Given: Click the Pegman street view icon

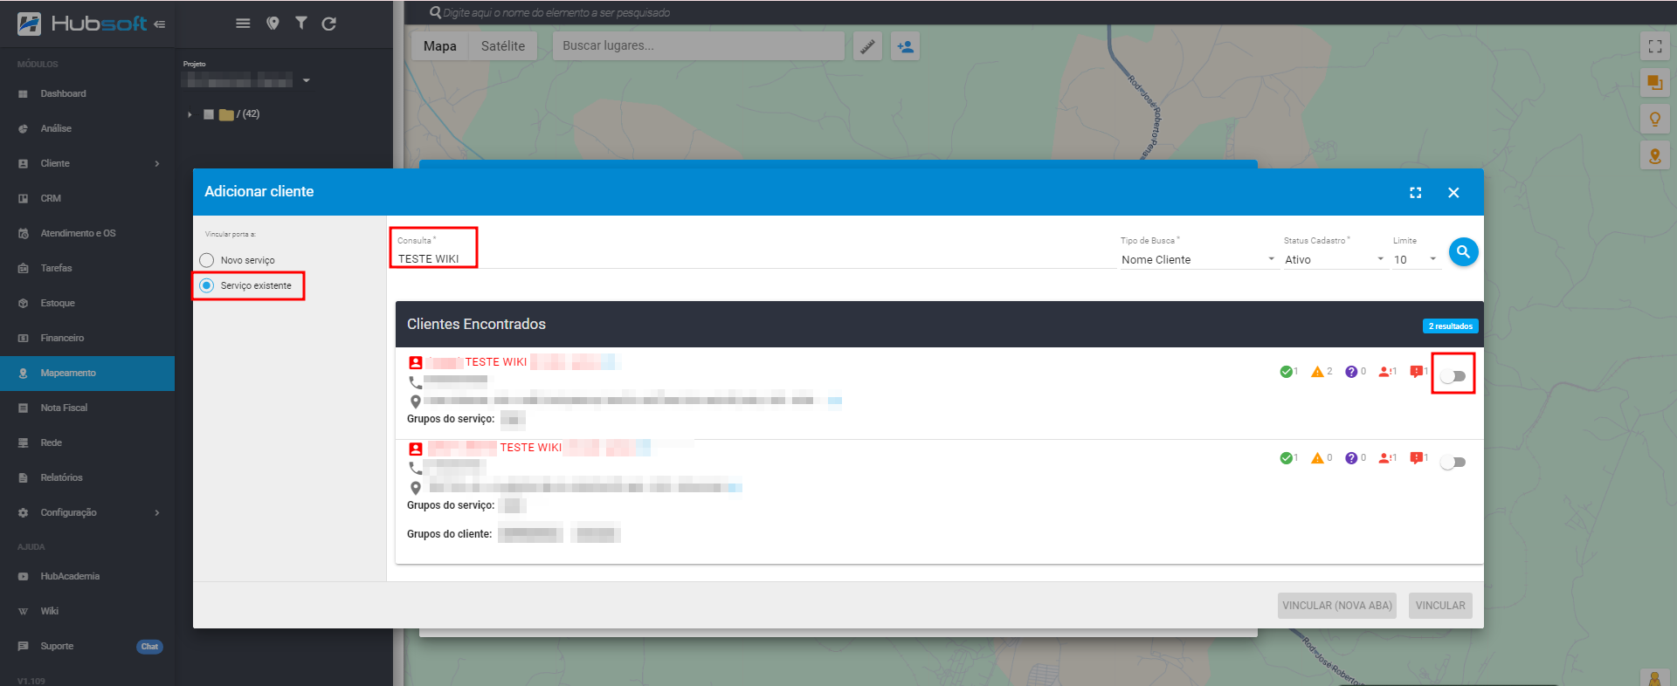Looking at the screenshot, I should click(1654, 678).
